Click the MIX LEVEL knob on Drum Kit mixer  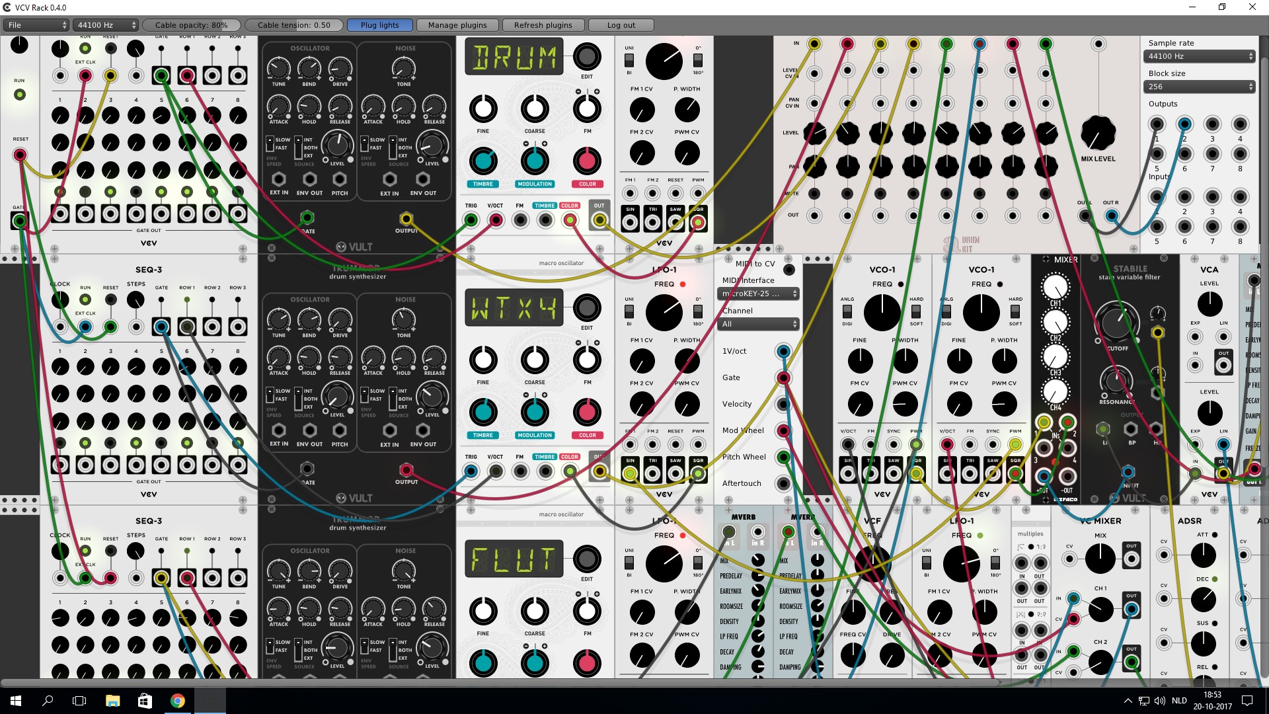1098,133
